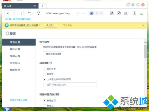Open 安全中心 in the sidebar
This screenshot has width=149, height=111.
(x=15, y=63)
